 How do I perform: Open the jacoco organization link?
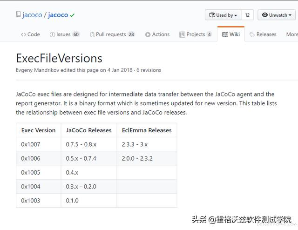click(32, 15)
